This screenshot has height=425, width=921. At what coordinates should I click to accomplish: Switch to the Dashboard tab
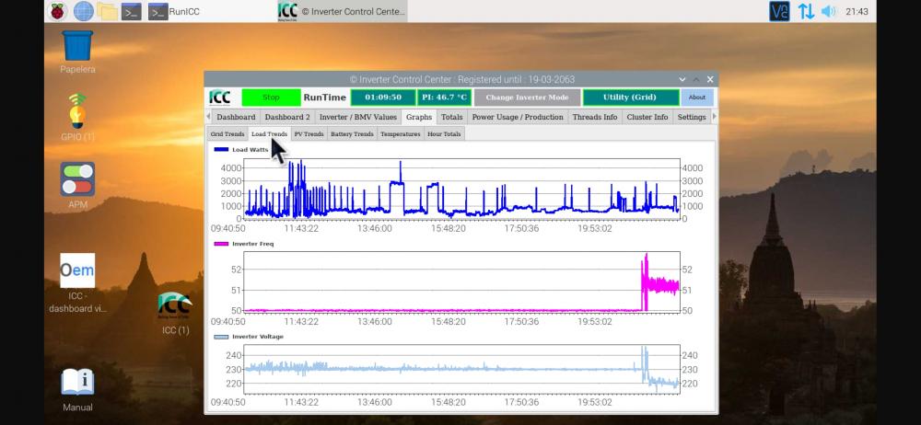tap(236, 117)
